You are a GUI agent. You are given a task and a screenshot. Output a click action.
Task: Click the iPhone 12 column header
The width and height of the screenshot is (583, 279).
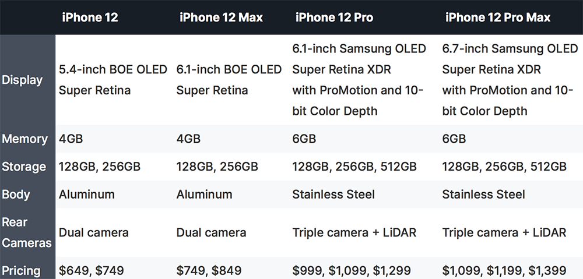[x=90, y=17]
